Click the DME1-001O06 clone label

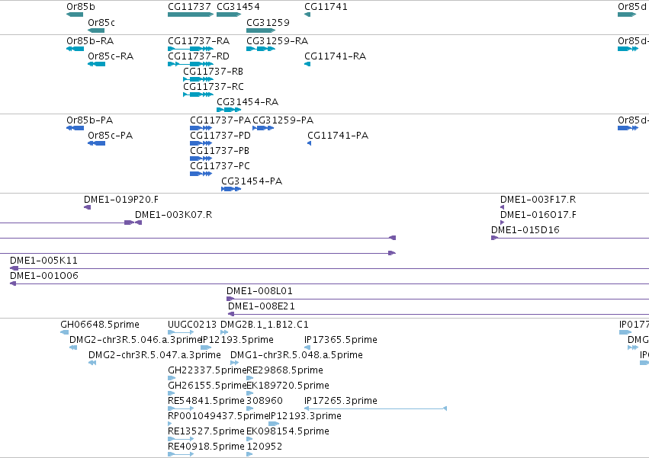tap(44, 276)
